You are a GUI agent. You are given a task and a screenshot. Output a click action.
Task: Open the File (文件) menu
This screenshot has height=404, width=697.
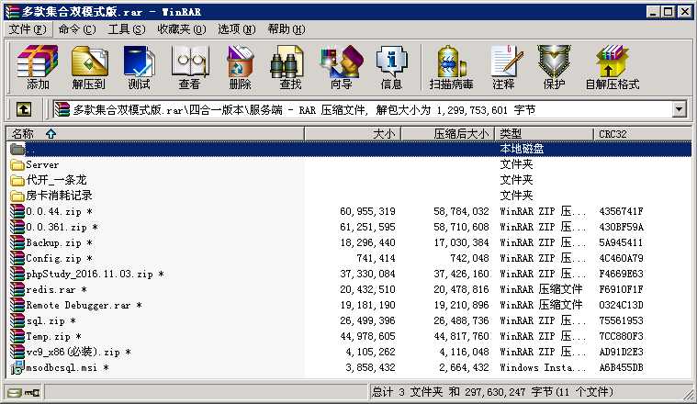tap(28, 29)
